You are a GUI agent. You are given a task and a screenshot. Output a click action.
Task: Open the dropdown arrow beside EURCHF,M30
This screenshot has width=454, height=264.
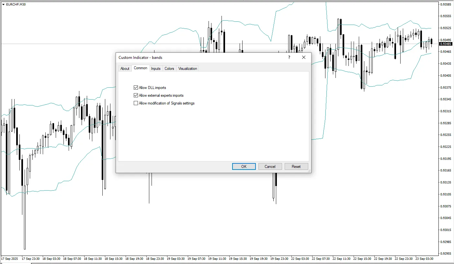click(3, 5)
